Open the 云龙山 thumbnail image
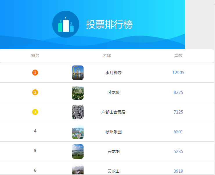The height and width of the screenshot is (175, 215). click(78, 169)
